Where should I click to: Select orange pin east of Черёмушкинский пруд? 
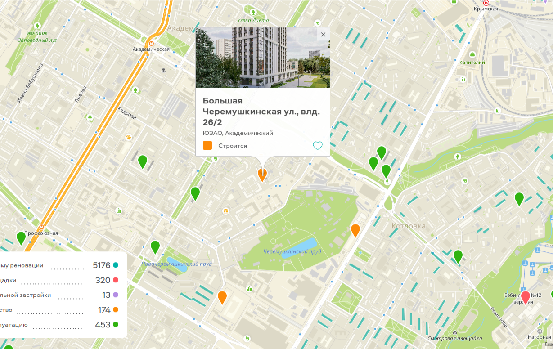click(355, 230)
